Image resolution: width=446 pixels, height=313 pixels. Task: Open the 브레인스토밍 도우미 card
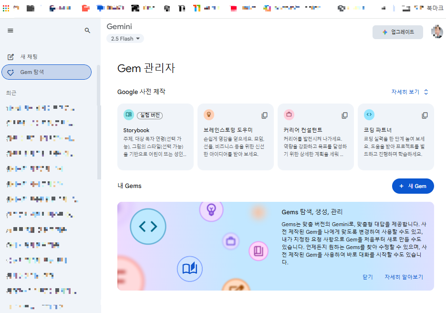236,137
